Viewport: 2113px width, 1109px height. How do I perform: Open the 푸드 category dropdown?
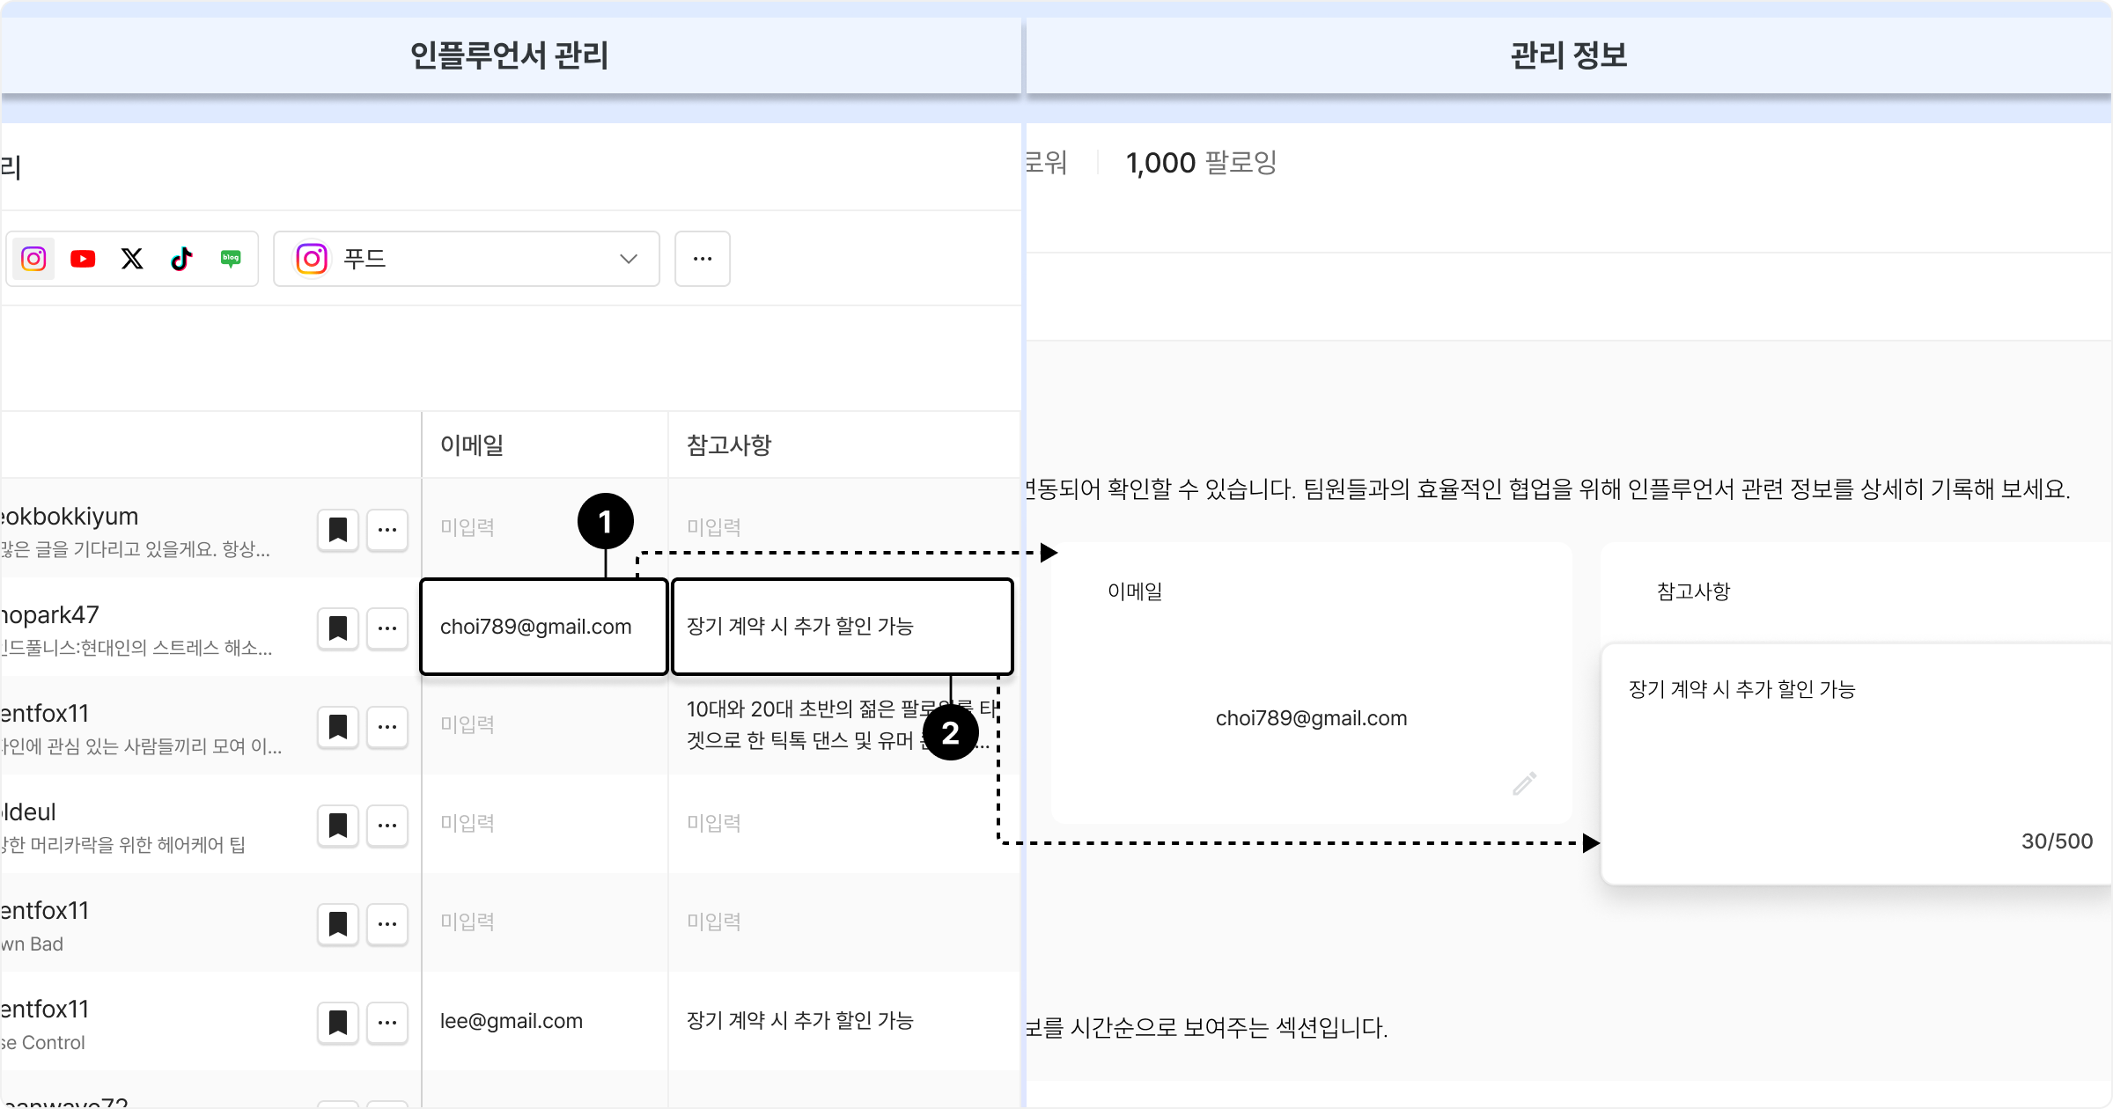coord(467,259)
